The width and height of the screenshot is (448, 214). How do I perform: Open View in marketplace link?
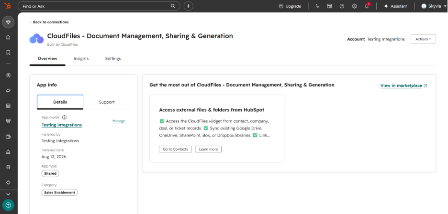tap(401, 86)
